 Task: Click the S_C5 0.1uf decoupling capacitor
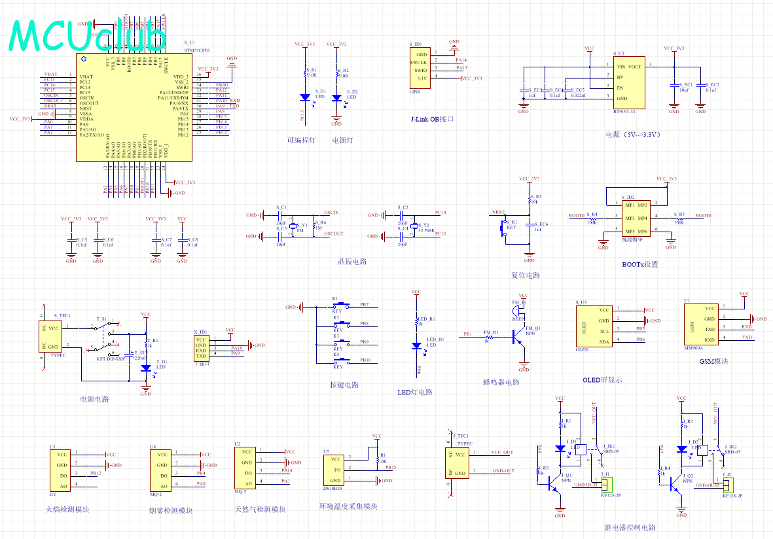pos(71,242)
